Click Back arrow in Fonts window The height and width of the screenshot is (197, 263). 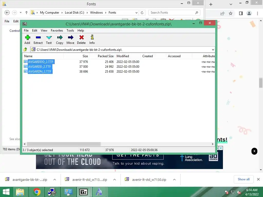(x=7, y=13)
